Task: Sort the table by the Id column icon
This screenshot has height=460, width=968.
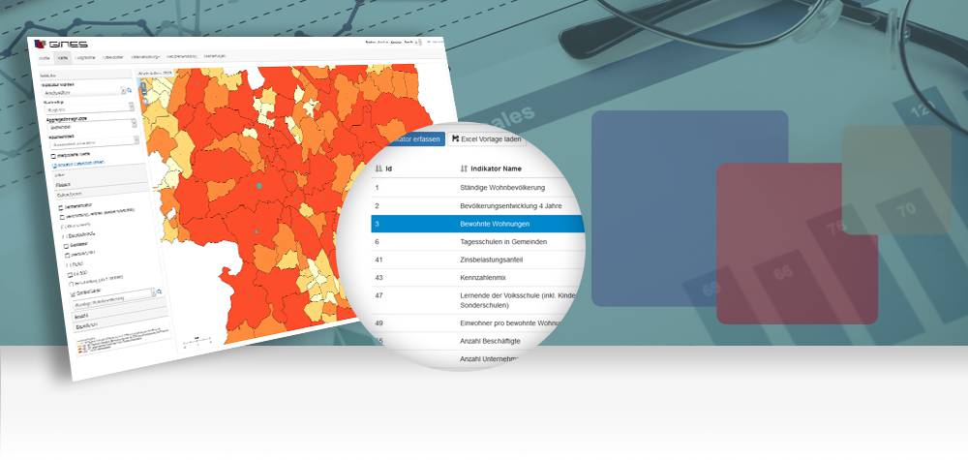Action: click(x=378, y=169)
